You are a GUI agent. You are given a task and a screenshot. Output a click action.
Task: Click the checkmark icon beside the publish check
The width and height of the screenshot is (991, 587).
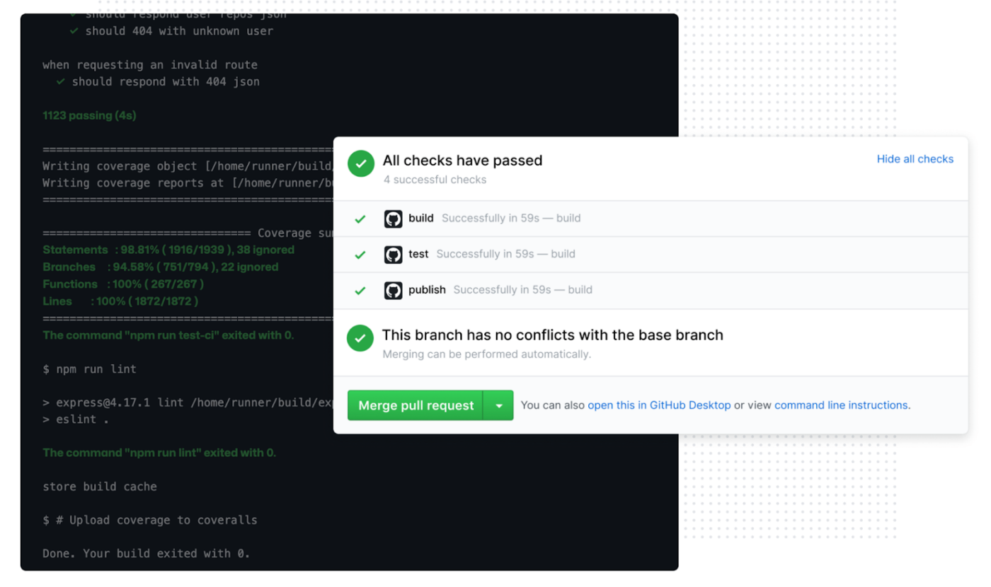tap(360, 289)
